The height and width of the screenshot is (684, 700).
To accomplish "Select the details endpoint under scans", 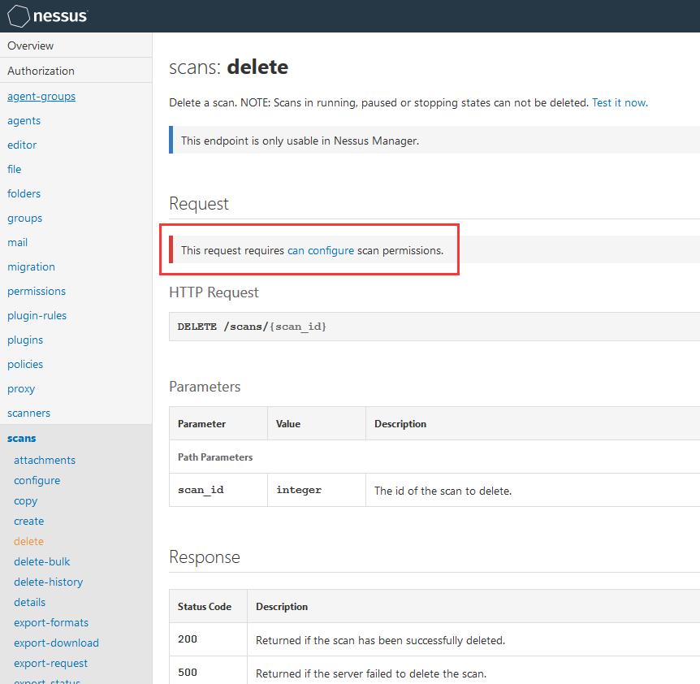I will click(29, 602).
